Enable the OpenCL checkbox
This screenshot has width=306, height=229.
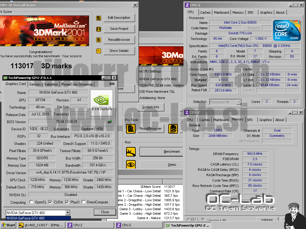point(31,202)
